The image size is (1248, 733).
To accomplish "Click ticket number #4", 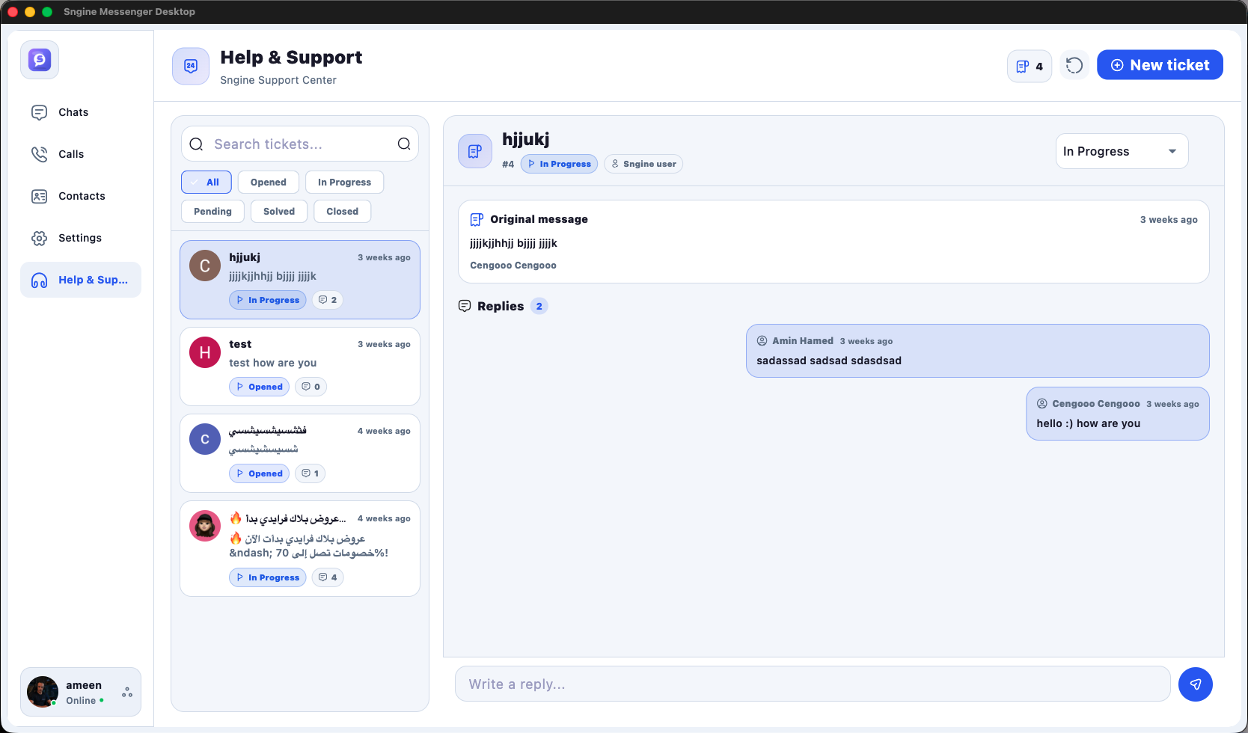I will click(x=509, y=165).
